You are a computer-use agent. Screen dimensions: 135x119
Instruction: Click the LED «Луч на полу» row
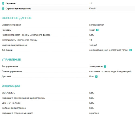pos(67,103)
